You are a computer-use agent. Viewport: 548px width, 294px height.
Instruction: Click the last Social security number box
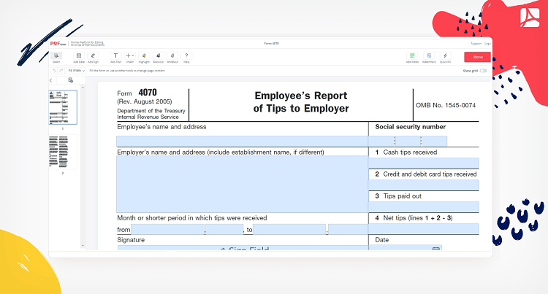[434, 141]
